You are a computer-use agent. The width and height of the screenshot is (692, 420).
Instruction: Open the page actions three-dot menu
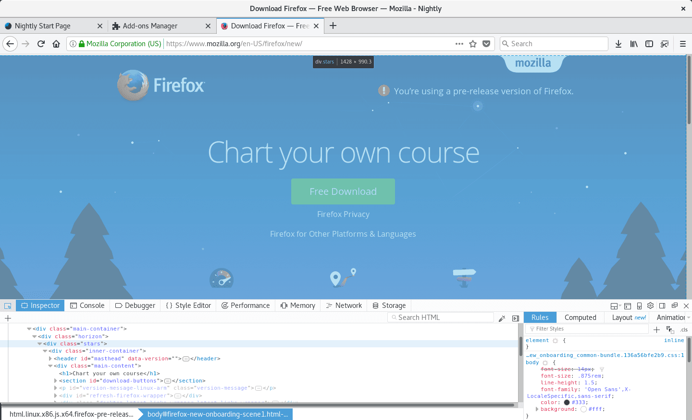459,44
